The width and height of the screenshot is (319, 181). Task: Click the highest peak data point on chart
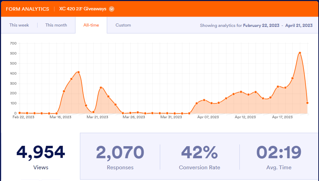(300, 53)
